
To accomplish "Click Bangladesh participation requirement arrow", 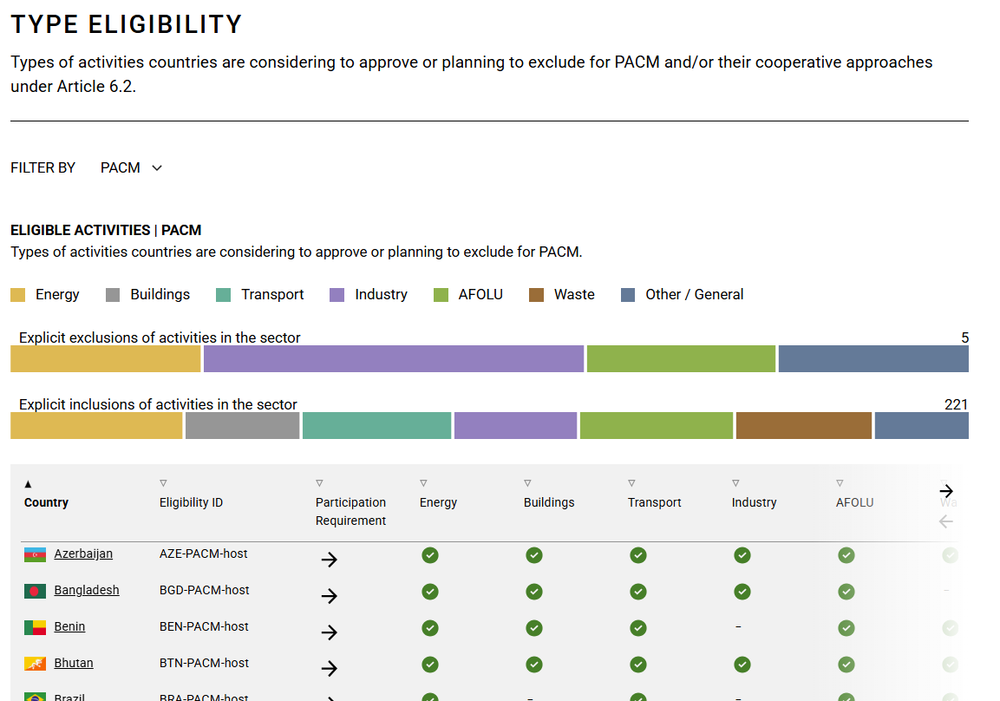I will [x=329, y=596].
